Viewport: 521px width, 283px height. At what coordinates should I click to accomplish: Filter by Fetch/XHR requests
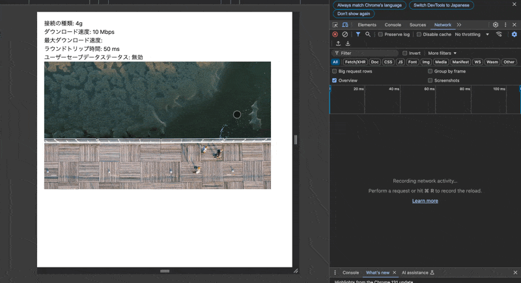[355, 62]
